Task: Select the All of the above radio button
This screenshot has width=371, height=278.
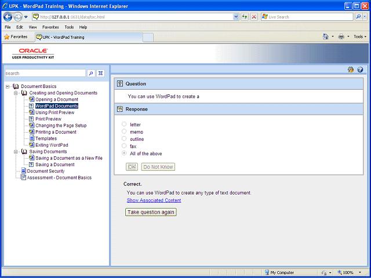Action: [x=124, y=153]
